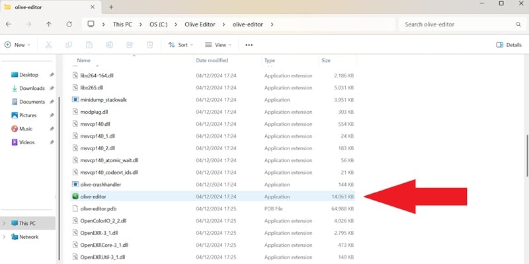Image resolution: width=529 pixels, height=264 pixels.
Task: Go to OS (C:) breadcrumb
Action: coord(159,24)
